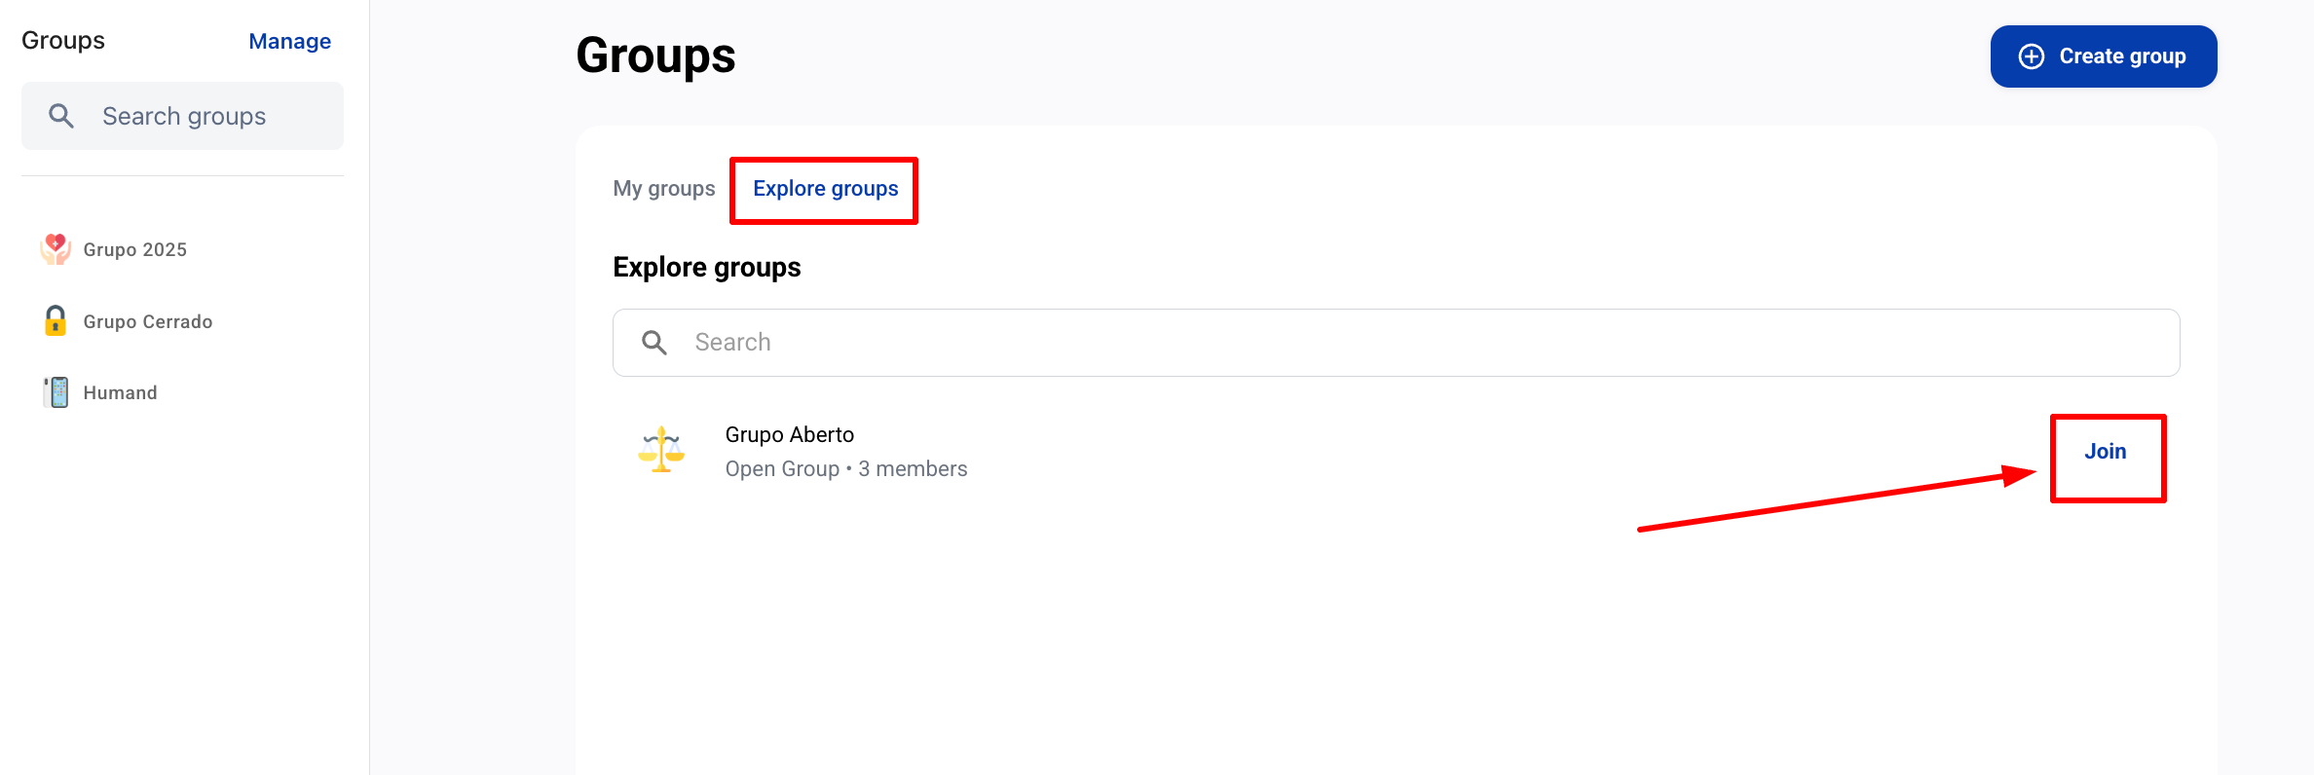Click the heart-in-hands icon for Grupo 2025
The height and width of the screenshot is (775, 2314).
[56, 249]
